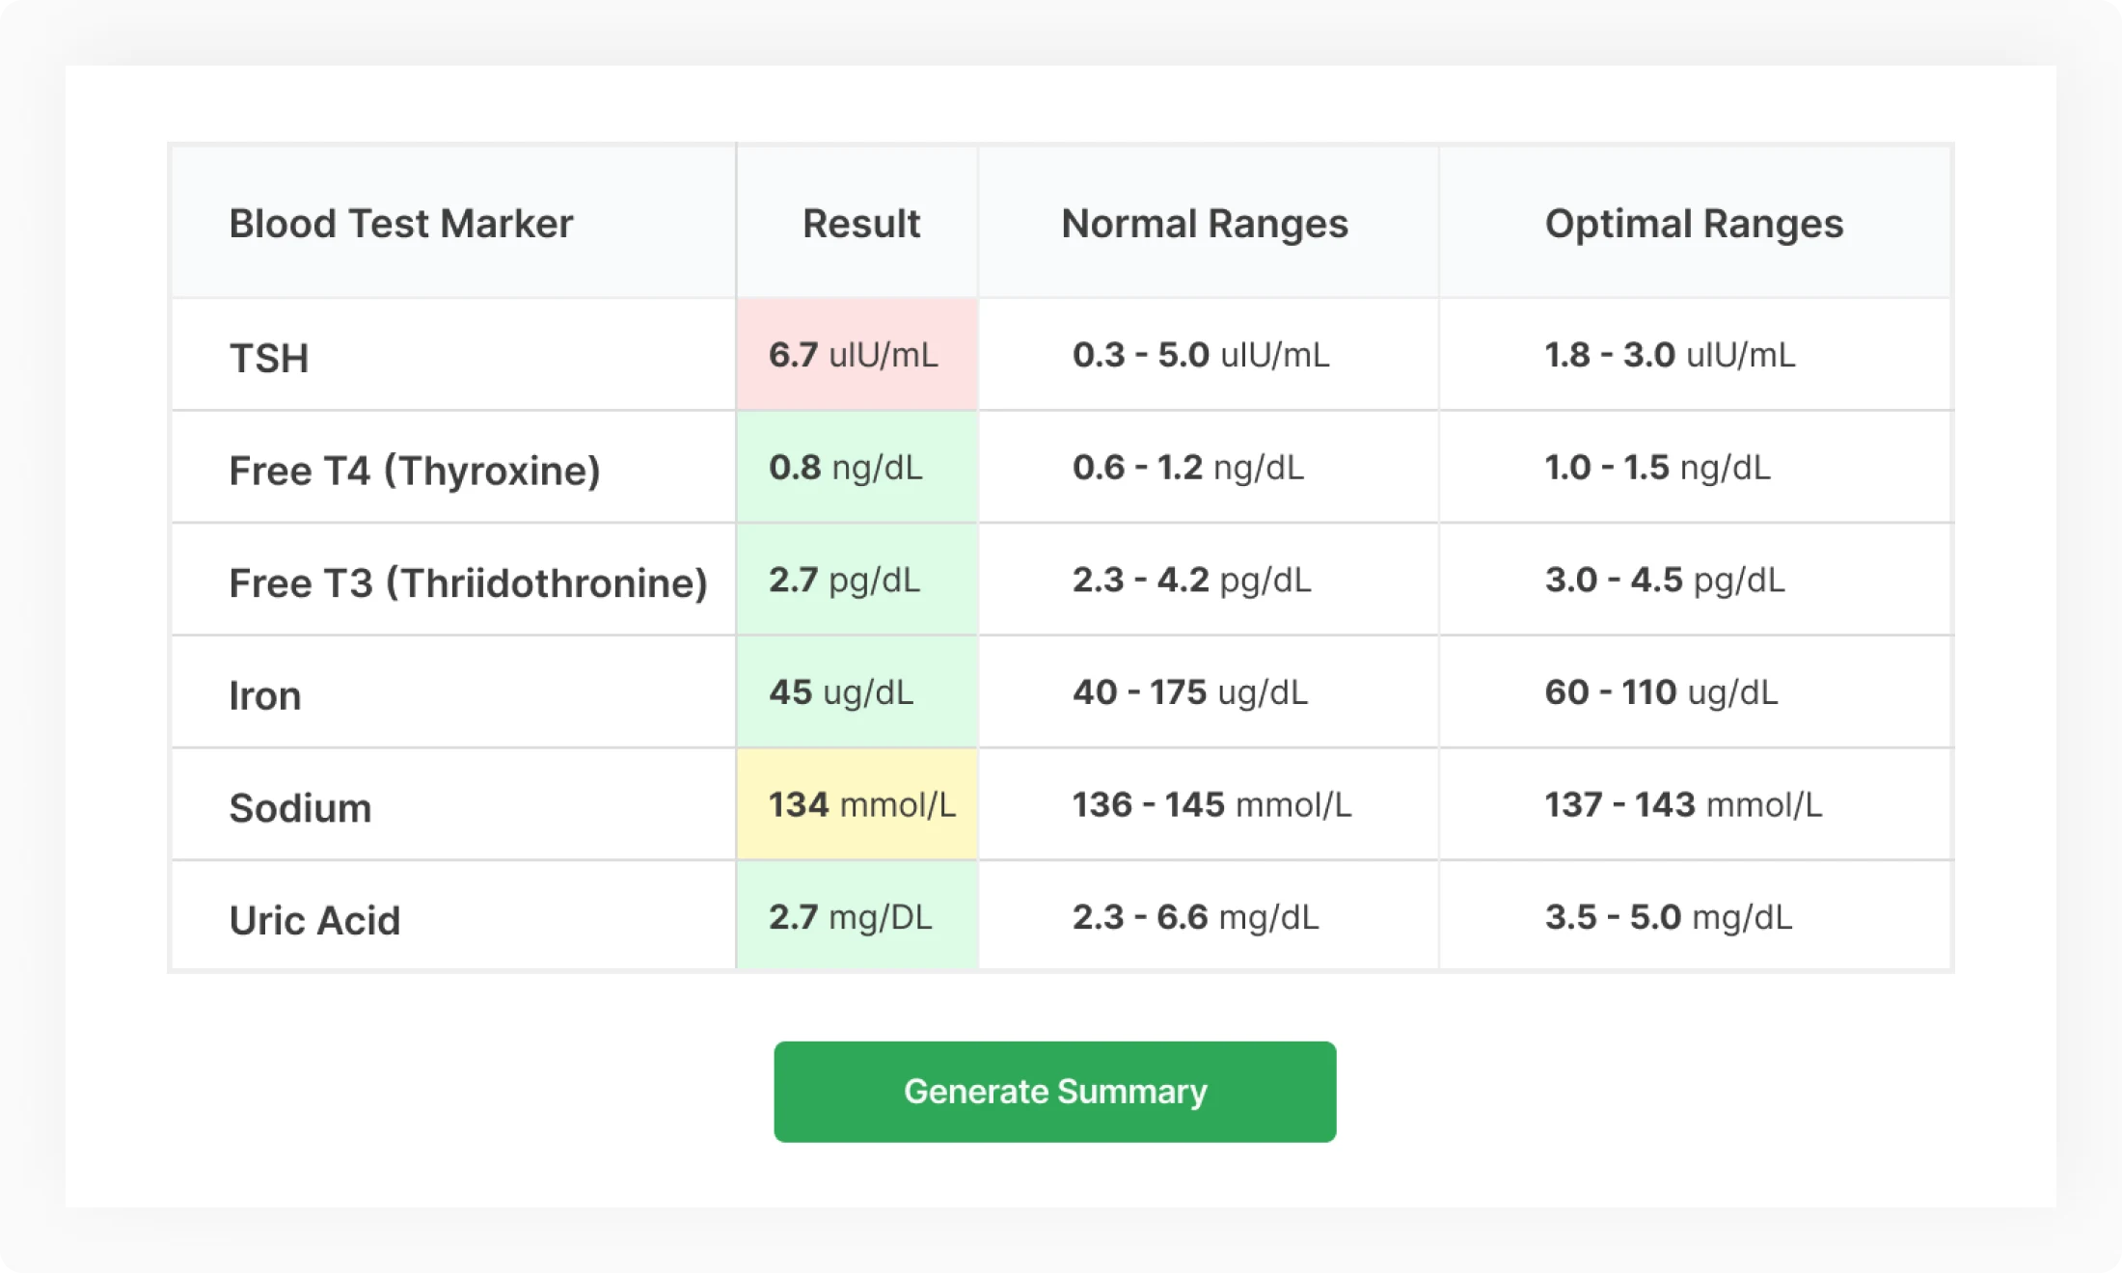Click the Generate Summary button
This screenshot has width=2122, height=1273.
[x=1054, y=1092]
